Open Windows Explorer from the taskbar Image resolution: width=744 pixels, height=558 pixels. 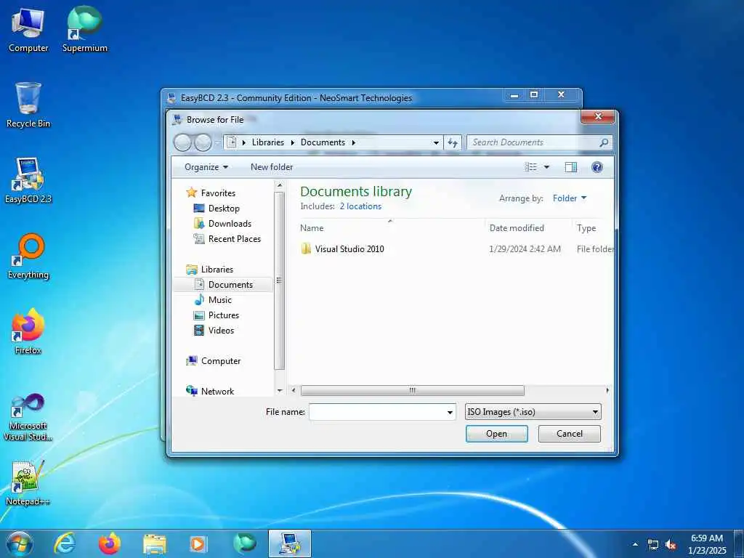[155, 543]
